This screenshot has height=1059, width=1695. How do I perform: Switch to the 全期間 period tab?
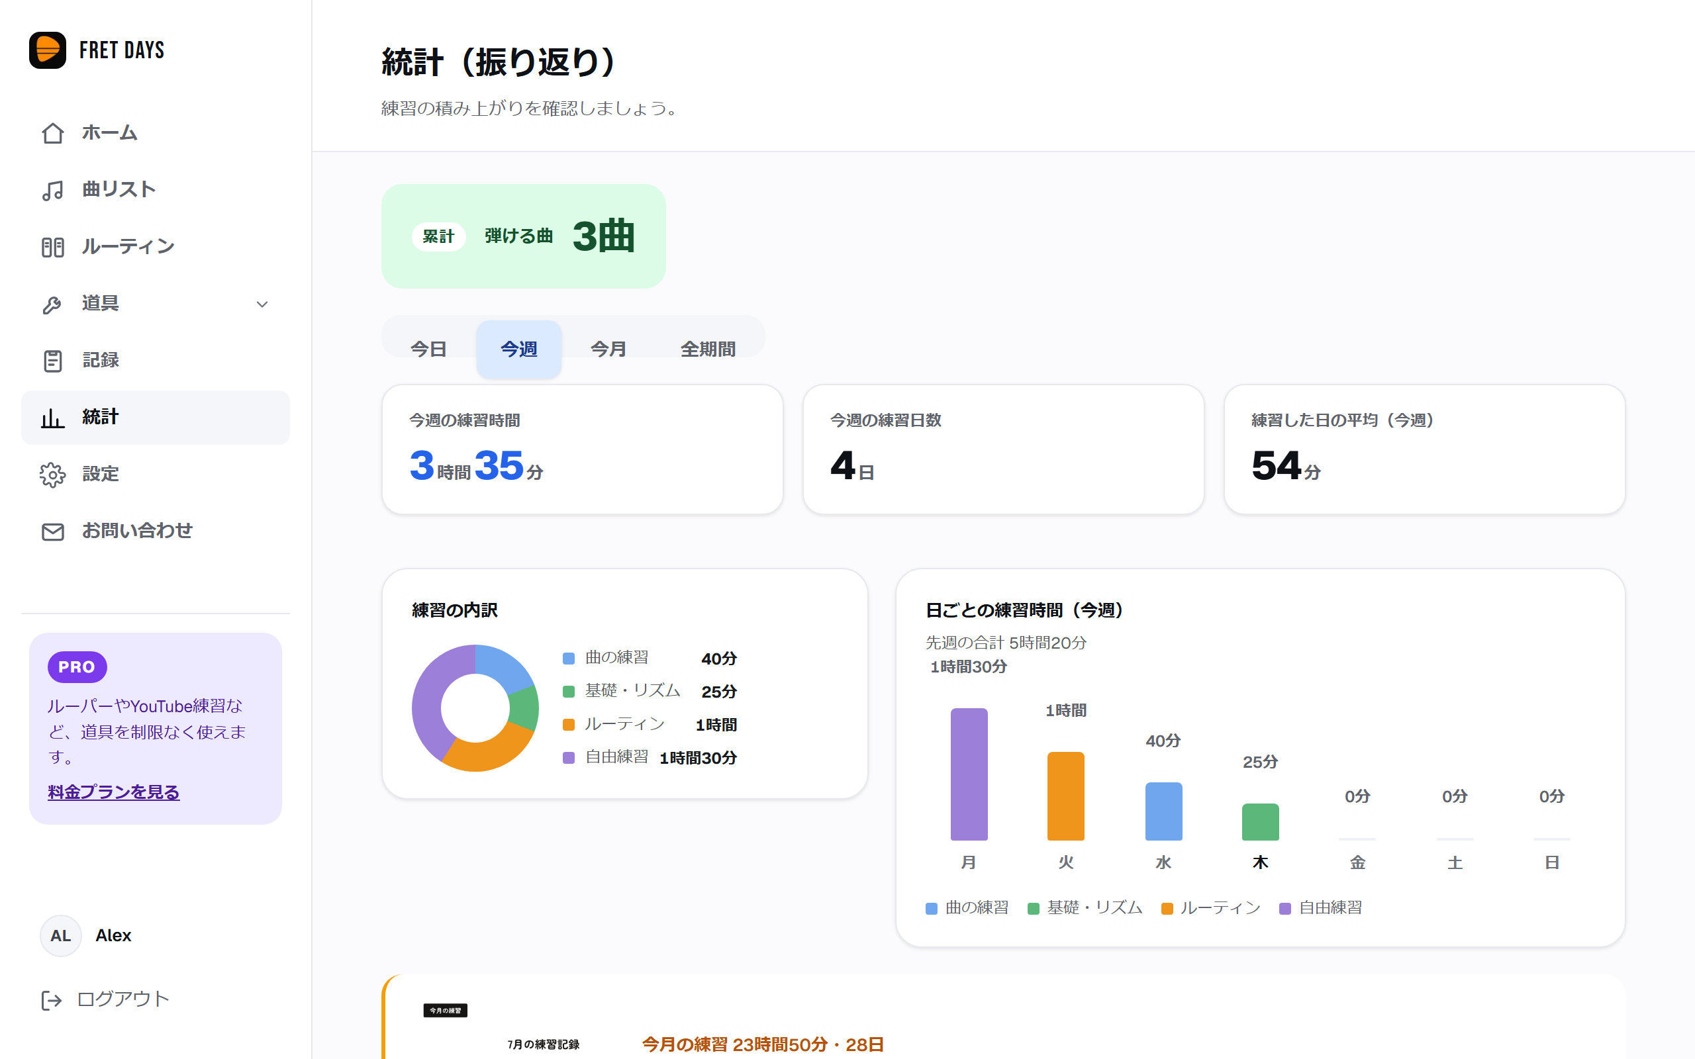708,349
